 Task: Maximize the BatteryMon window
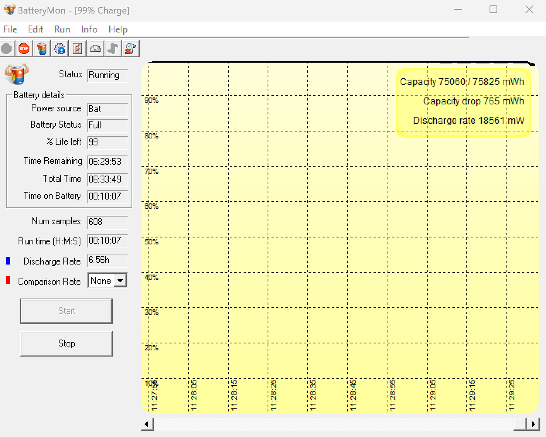pyautogui.click(x=493, y=9)
